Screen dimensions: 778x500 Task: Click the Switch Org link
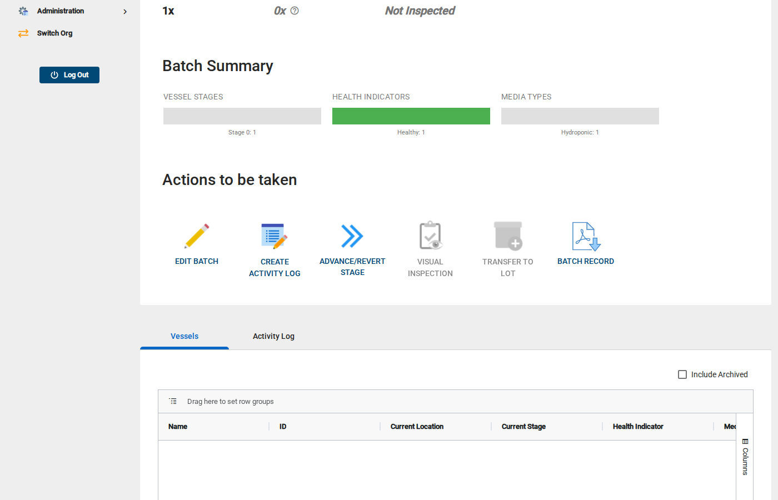coord(54,33)
